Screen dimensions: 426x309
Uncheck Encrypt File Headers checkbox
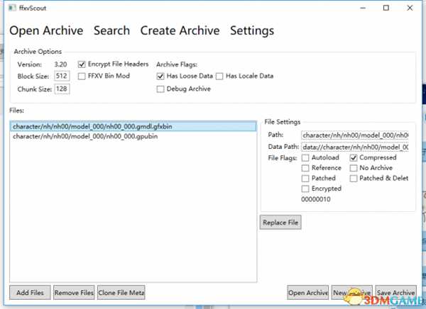(82, 64)
